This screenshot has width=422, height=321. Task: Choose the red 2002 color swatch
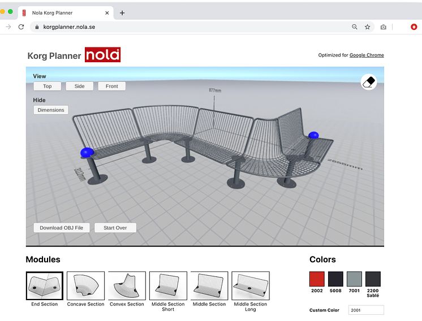pyautogui.click(x=317, y=279)
